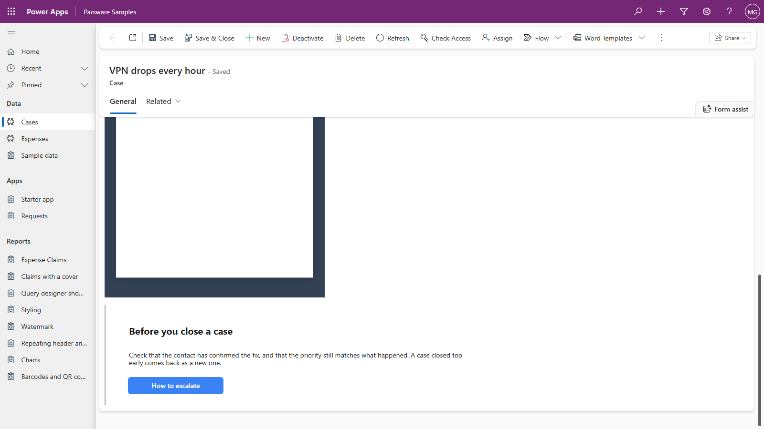Click Check Access command
This screenshot has height=429, width=764.
click(446, 38)
